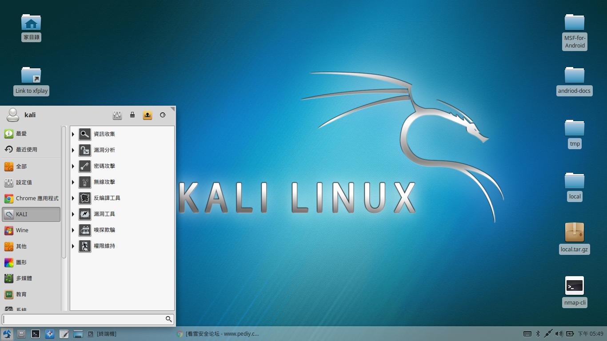Image resolution: width=607 pixels, height=341 pixels.
Task: Open the 圖形 graphics category
Action: click(x=31, y=262)
